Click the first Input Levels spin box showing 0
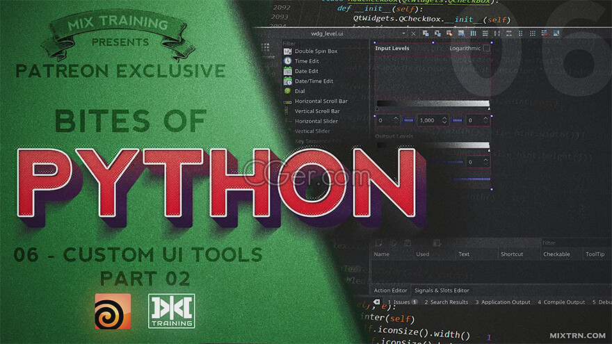This screenshot has width=612, height=344. [x=388, y=120]
